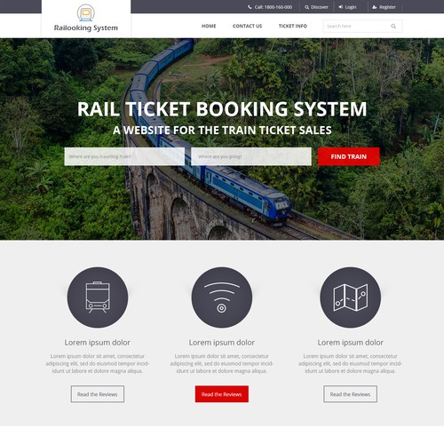Click the search magnifier in search box
This screenshot has height=444, width=444.
pyautogui.click(x=393, y=26)
